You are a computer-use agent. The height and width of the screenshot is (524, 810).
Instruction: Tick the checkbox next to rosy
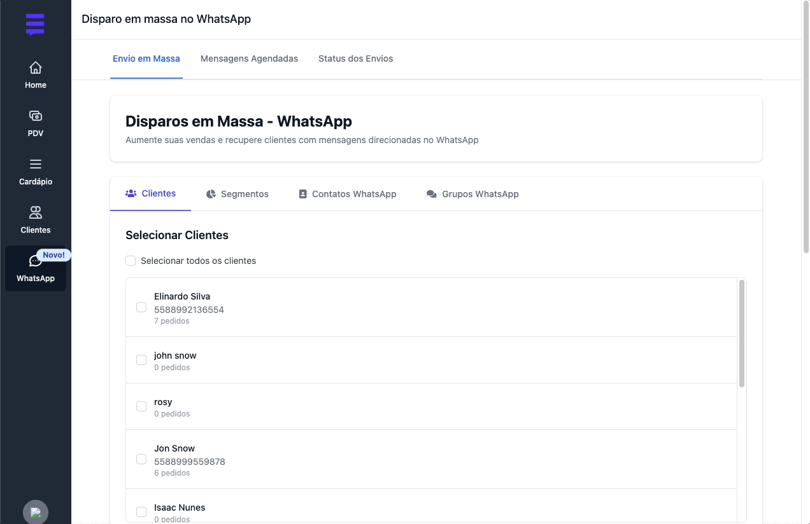[x=141, y=407]
